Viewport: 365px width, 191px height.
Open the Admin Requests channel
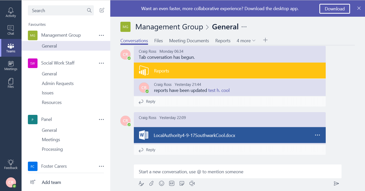coord(58,83)
